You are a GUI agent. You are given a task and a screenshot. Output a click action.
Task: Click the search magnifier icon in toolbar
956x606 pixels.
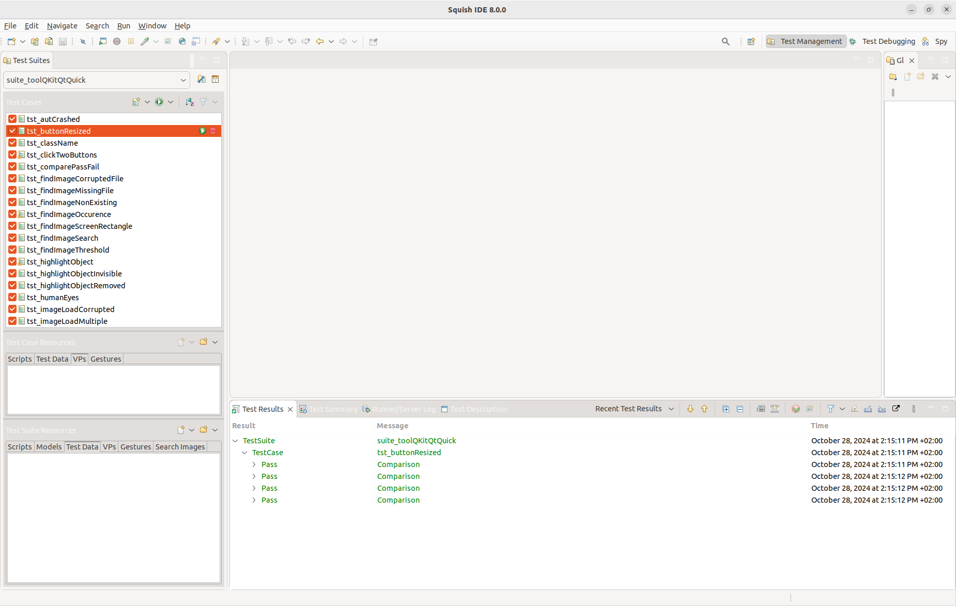click(x=726, y=41)
